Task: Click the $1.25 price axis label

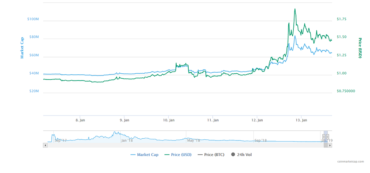Action: [341, 55]
